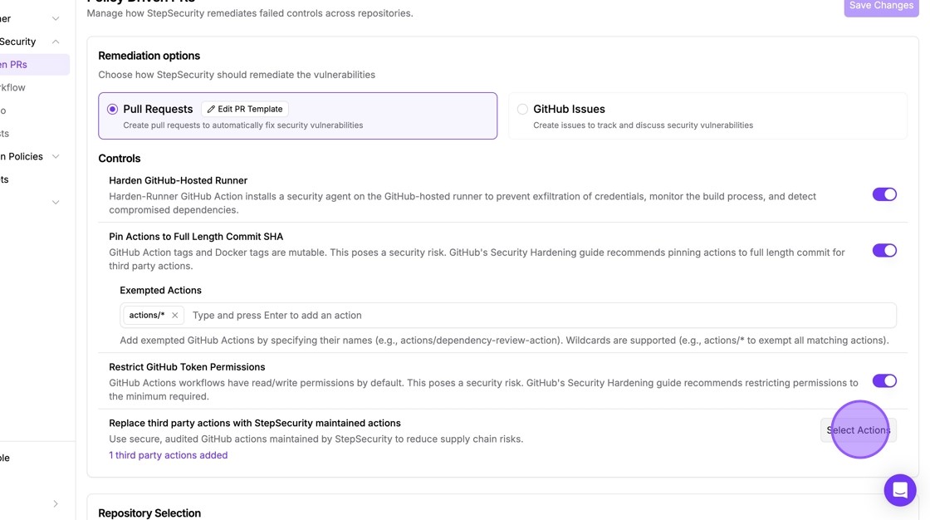Click the Repository Selection heading
The image size is (930, 520).
[149, 513]
